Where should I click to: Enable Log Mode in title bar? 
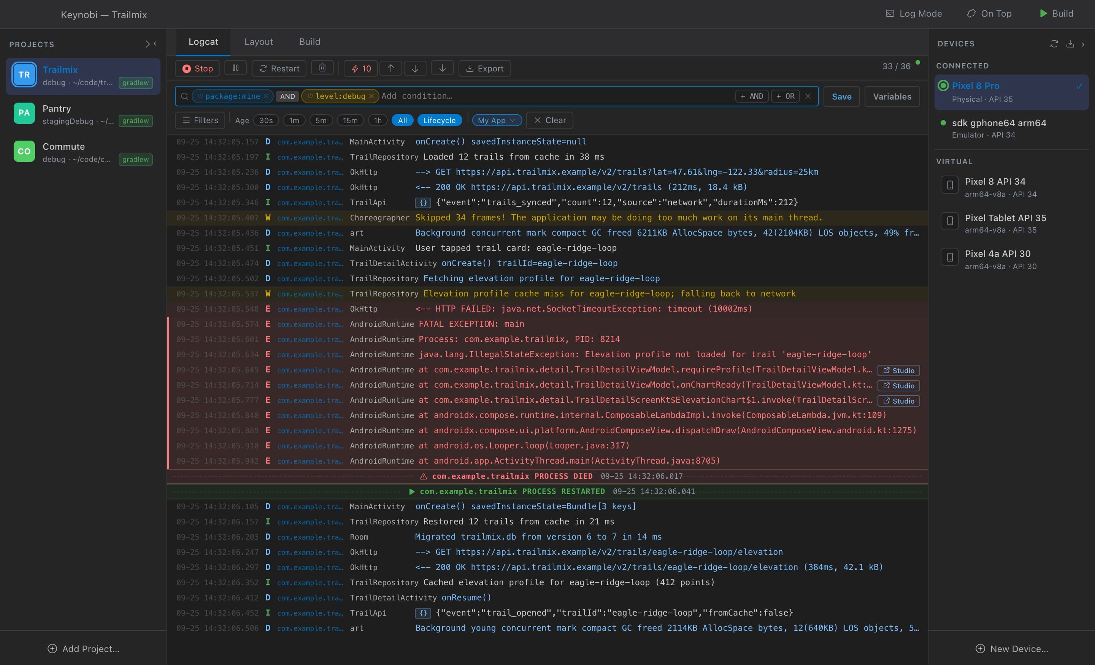point(914,14)
